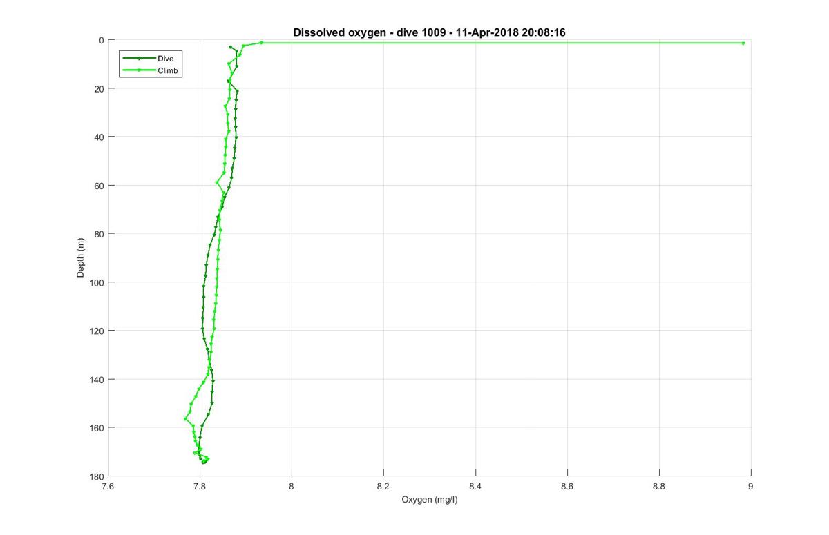Image resolution: width=829 pixels, height=535 pixels.
Task: Click the y-axis tick label 160
Action: (97, 428)
